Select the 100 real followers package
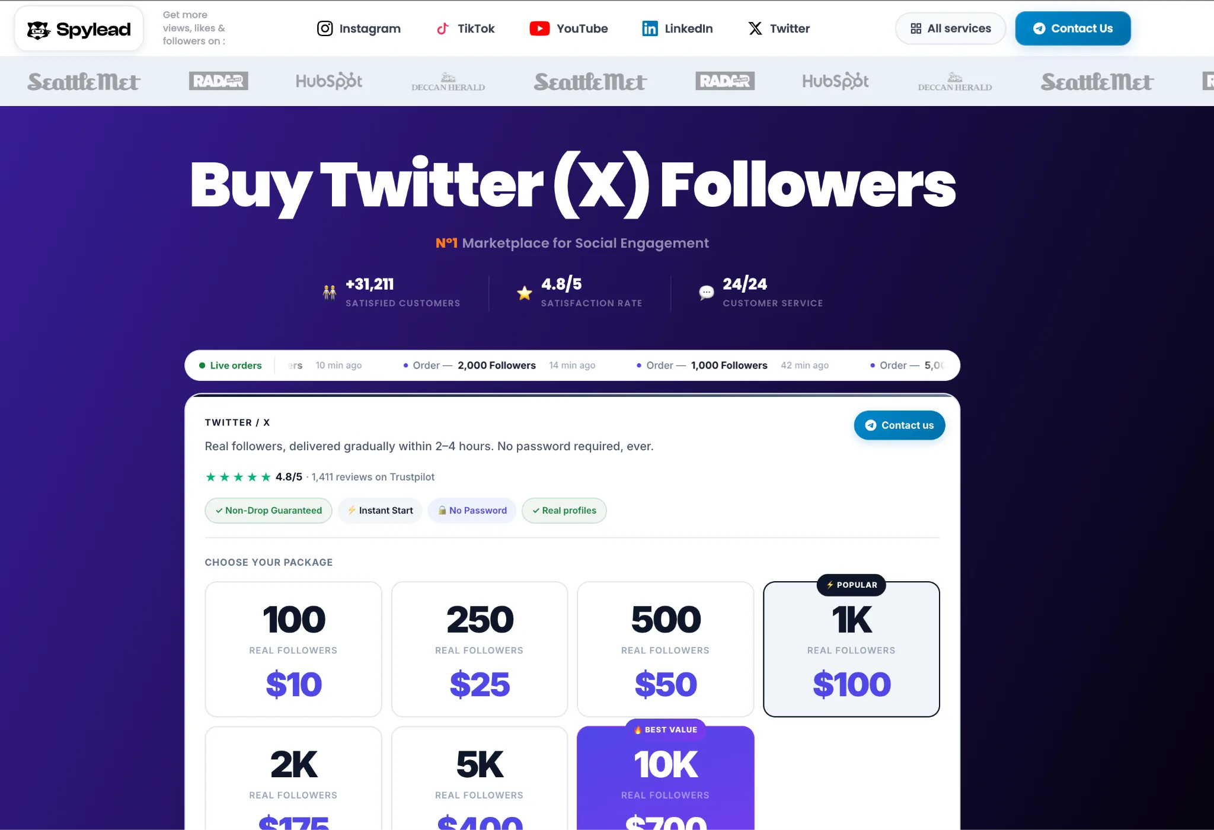 click(x=293, y=649)
